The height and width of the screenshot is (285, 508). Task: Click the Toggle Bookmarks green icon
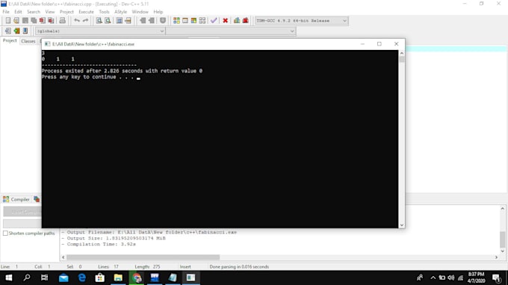pyautogui.click(x=16, y=31)
